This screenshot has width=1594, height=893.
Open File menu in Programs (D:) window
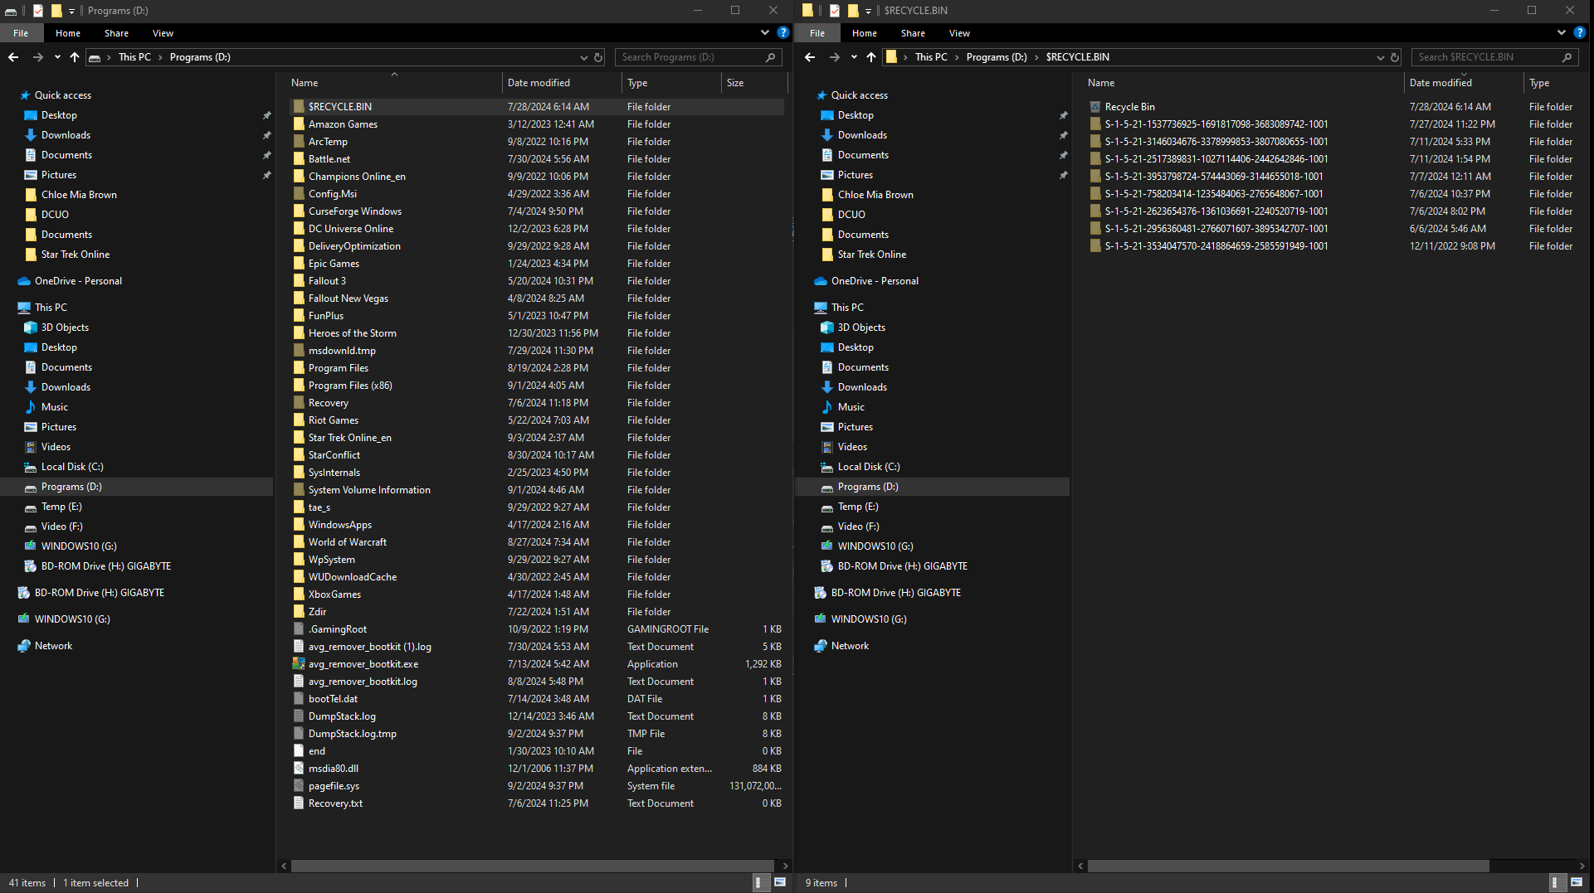(x=21, y=33)
